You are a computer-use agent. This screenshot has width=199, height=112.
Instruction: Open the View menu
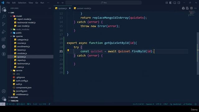(31, 3)
